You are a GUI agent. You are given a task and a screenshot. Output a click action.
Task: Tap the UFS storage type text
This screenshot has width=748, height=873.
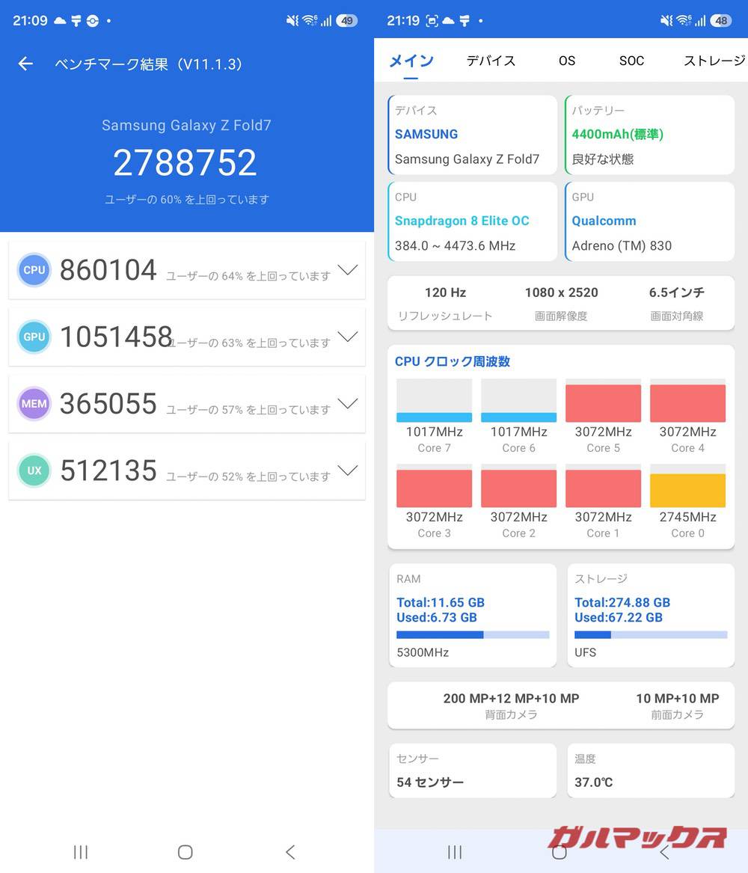585,652
